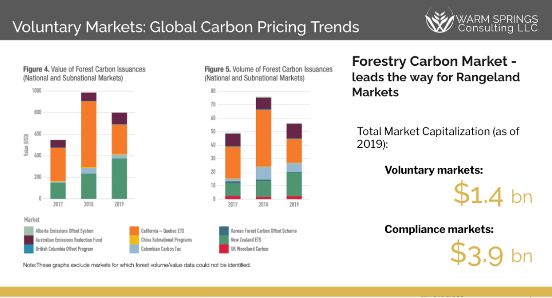Screen dimensions: 552x298
Task: Click the $1.4 bn voluntary markets figure
Action: (492, 194)
